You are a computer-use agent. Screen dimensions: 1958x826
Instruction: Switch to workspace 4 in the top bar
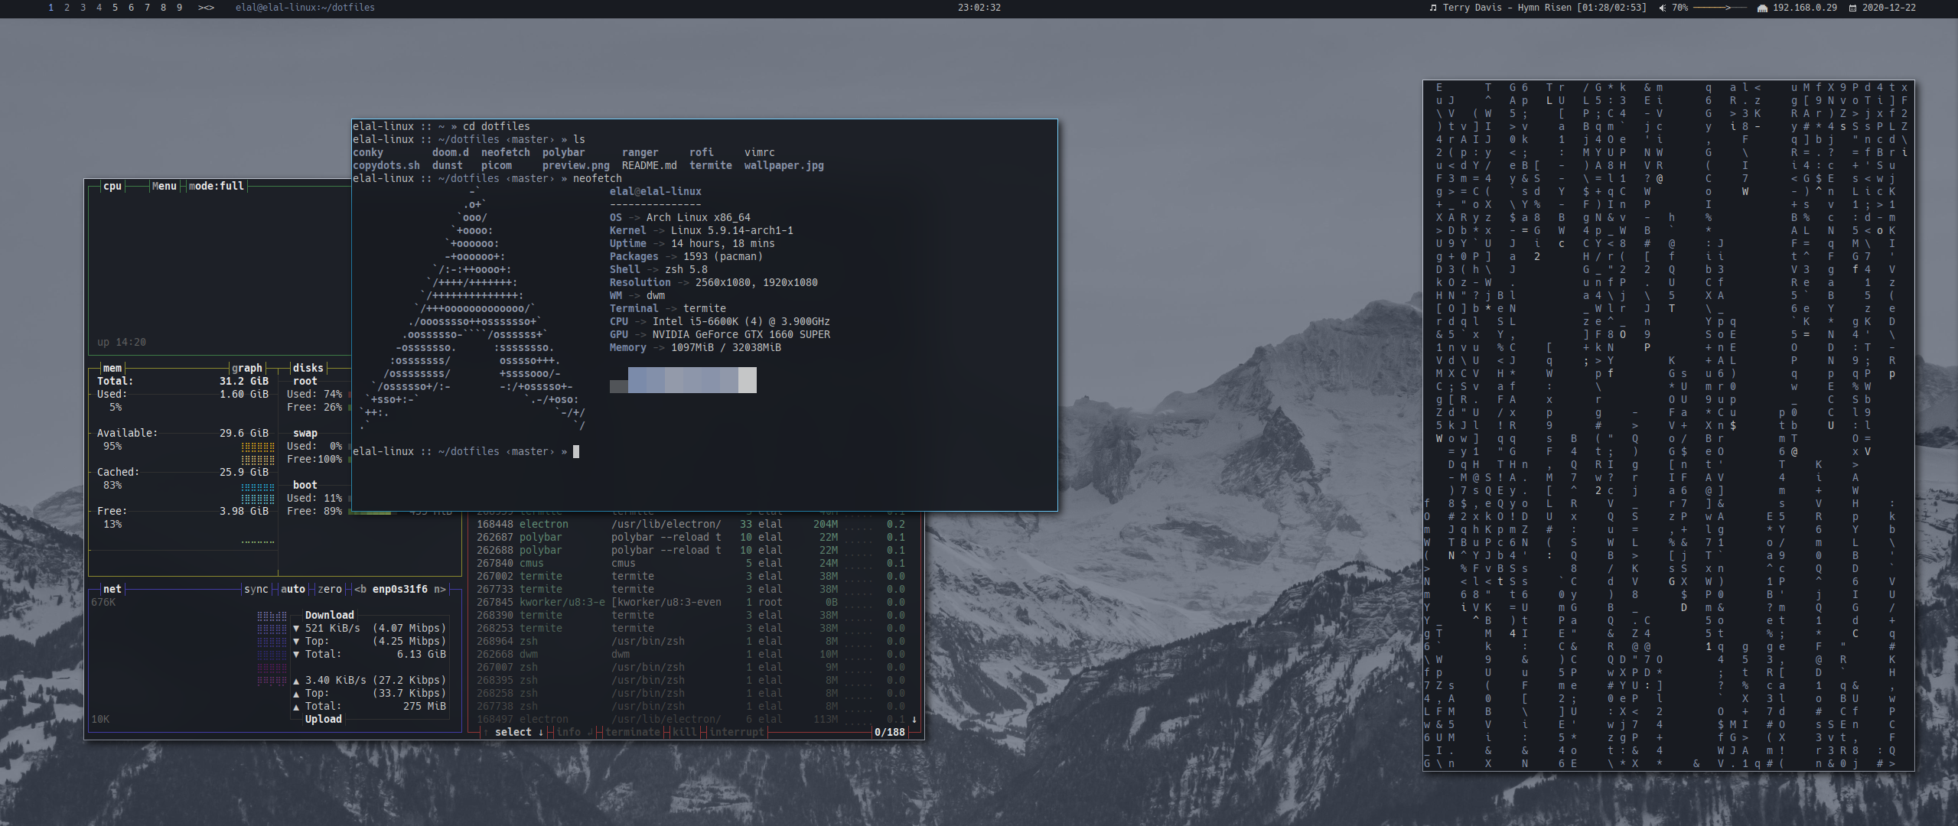point(99,8)
